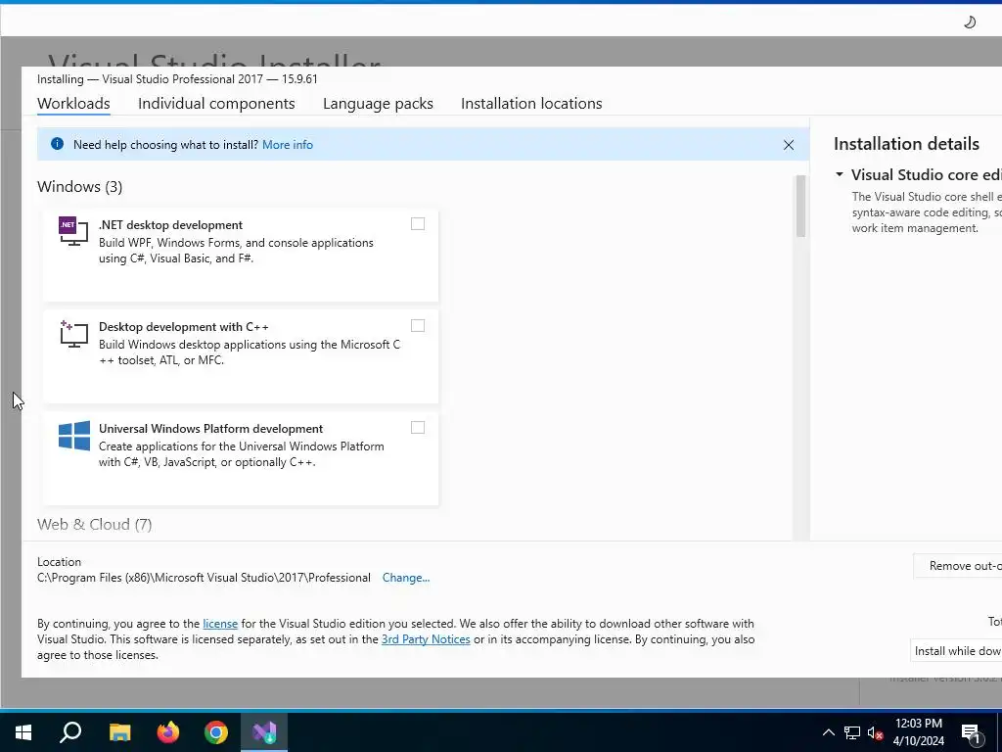Open the license link
Viewport: 1002px width, 752px height.
pos(220,624)
